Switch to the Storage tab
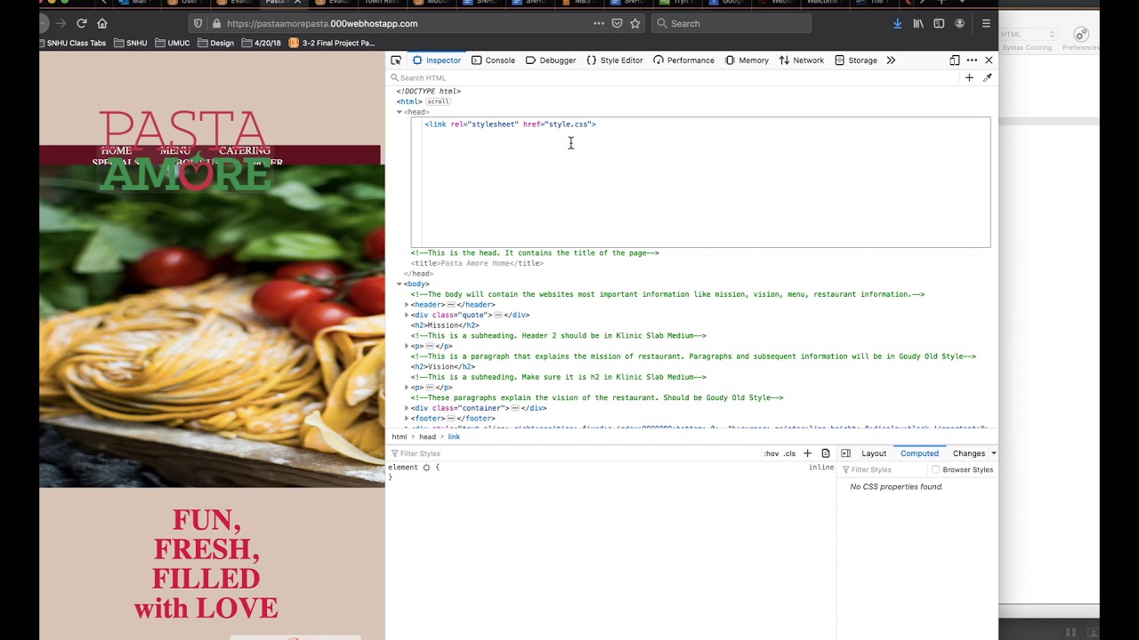Viewport: 1139px width, 640px height. [x=855, y=60]
